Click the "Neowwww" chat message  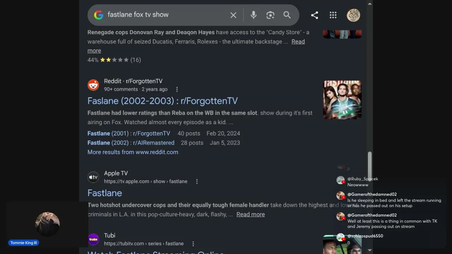pyautogui.click(x=358, y=185)
